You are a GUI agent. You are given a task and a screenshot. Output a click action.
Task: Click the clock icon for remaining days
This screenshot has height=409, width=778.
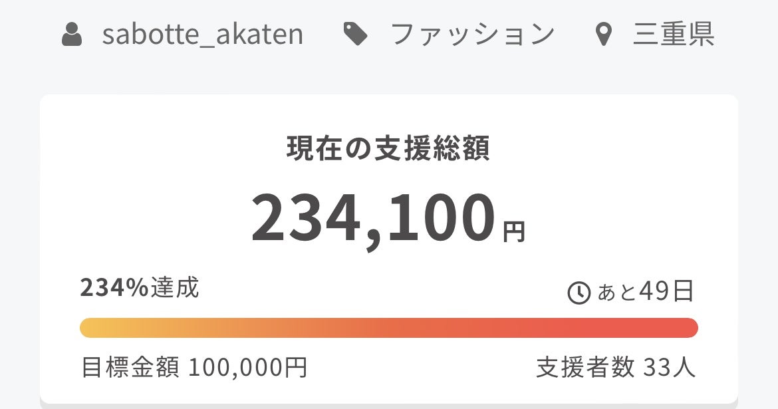pos(579,293)
